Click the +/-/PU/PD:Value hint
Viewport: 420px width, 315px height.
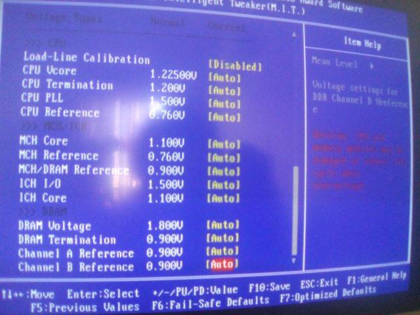(195, 291)
